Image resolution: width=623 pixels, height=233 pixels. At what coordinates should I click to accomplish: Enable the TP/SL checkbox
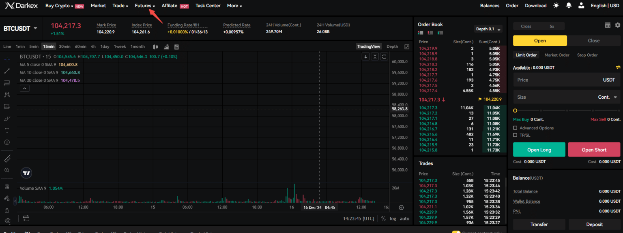(x=515, y=135)
